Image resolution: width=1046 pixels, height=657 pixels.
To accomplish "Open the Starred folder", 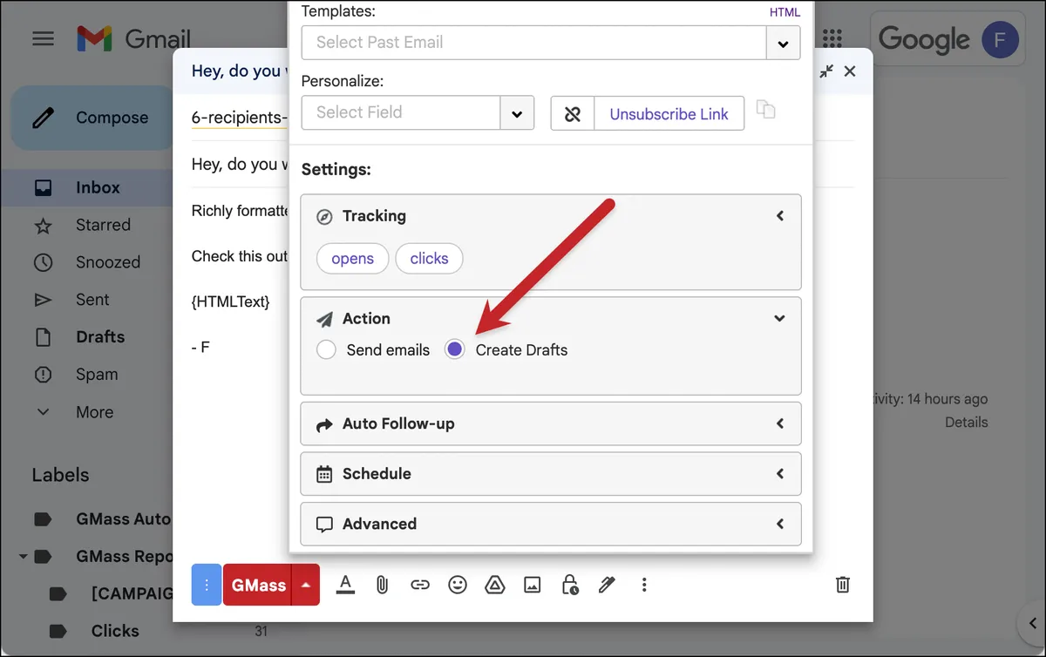I will [103, 225].
